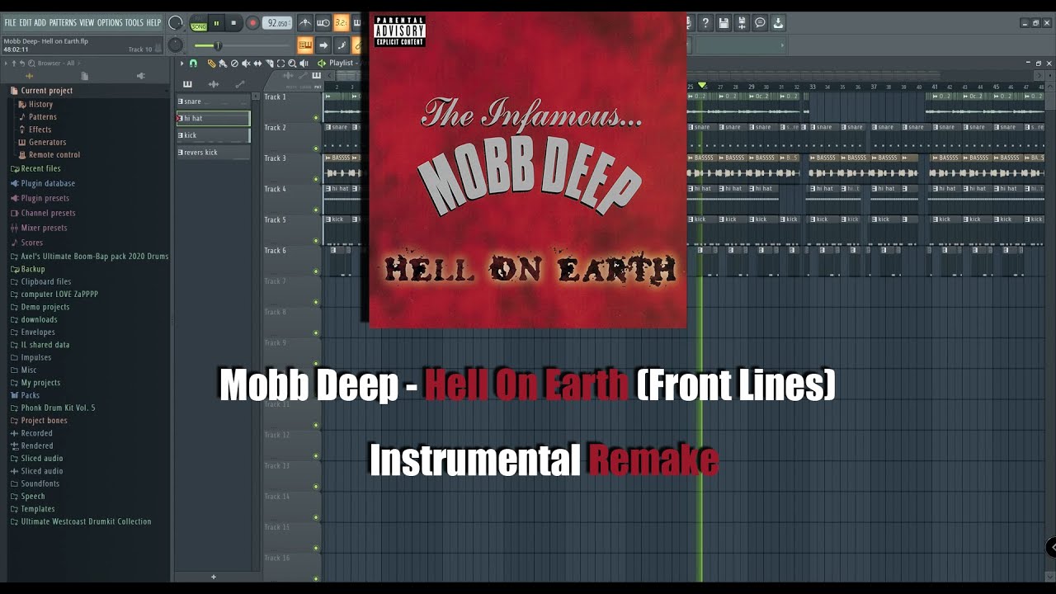Click the record button

(x=252, y=24)
